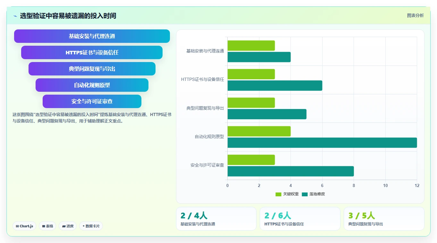The width and height of the screenshot is (437, 243).
Task: Click y-axis label 自动化规则原型
Action: click(209, 137)
